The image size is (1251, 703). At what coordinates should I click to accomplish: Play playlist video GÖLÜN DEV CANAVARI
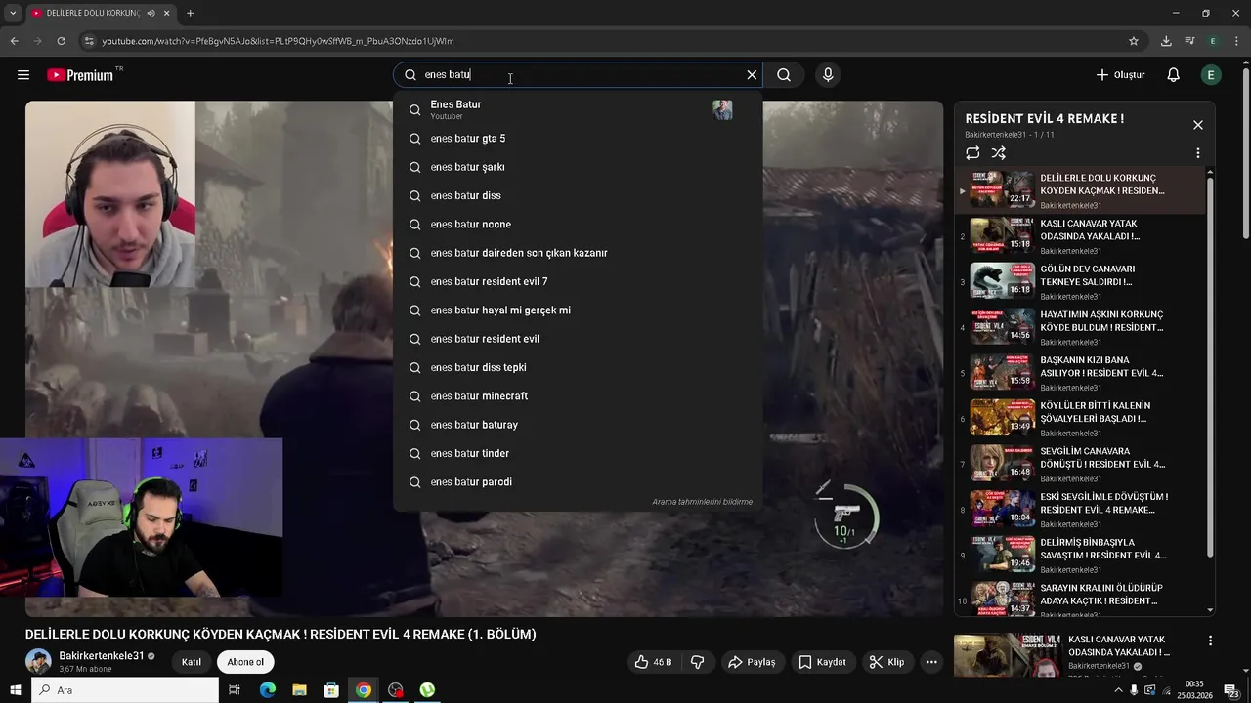1080,282
